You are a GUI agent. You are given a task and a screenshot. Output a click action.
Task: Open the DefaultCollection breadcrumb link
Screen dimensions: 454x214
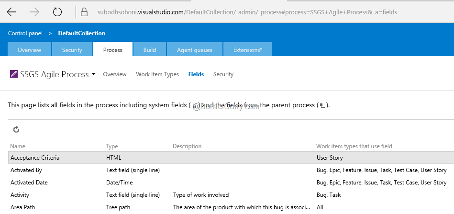point(82,33)
